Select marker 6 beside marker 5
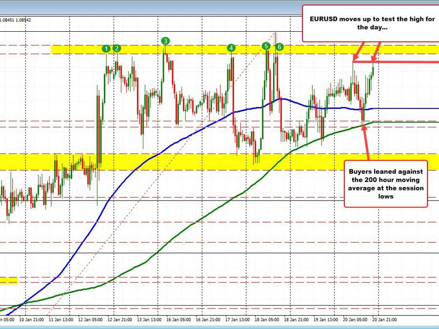This screenshot has height=329, width=439. (279, 47)
